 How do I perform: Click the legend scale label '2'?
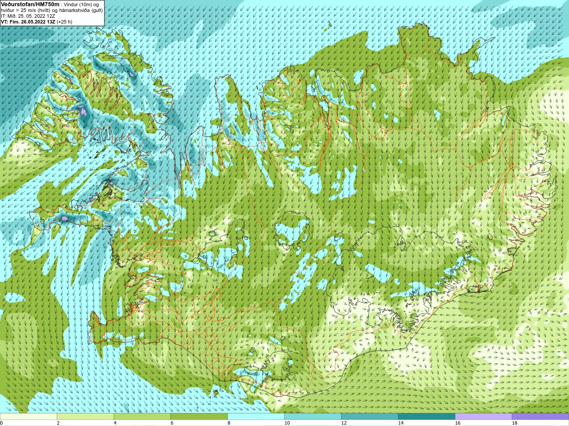pos(58,423)
